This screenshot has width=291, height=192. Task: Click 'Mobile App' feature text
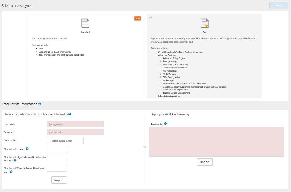coord(168,80)
